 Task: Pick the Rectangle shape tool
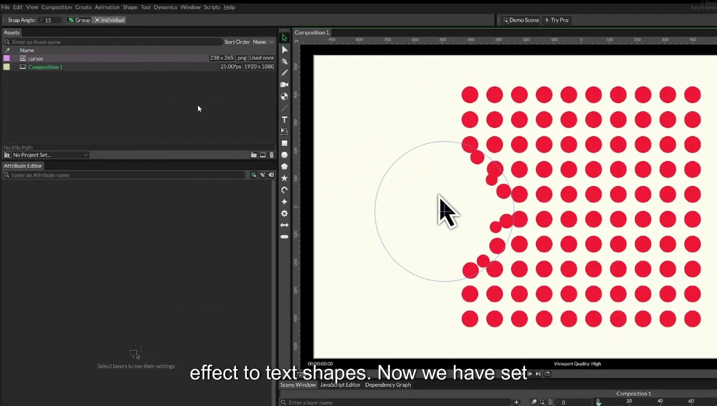[285, 143]
